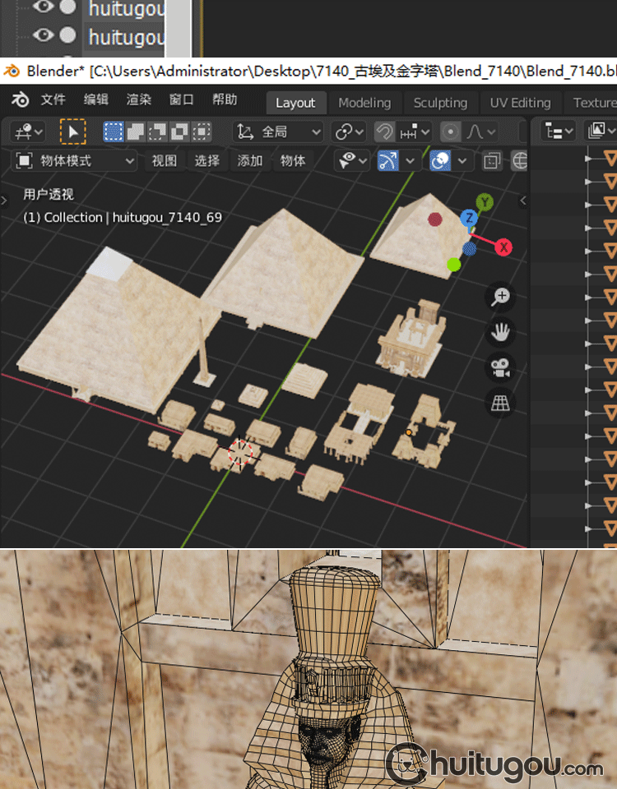Viewport: 617px width, 789px height.
Task: Expand the viewport overlays dropdown arrow
Action: (x=463, y=161)
